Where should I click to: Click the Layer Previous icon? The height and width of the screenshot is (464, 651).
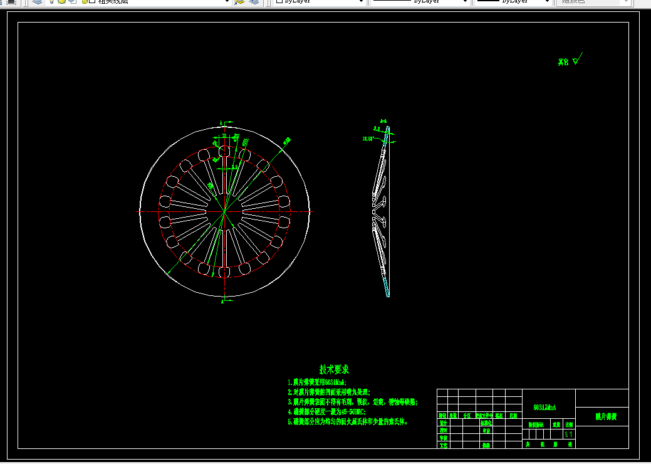click(254, 2)
